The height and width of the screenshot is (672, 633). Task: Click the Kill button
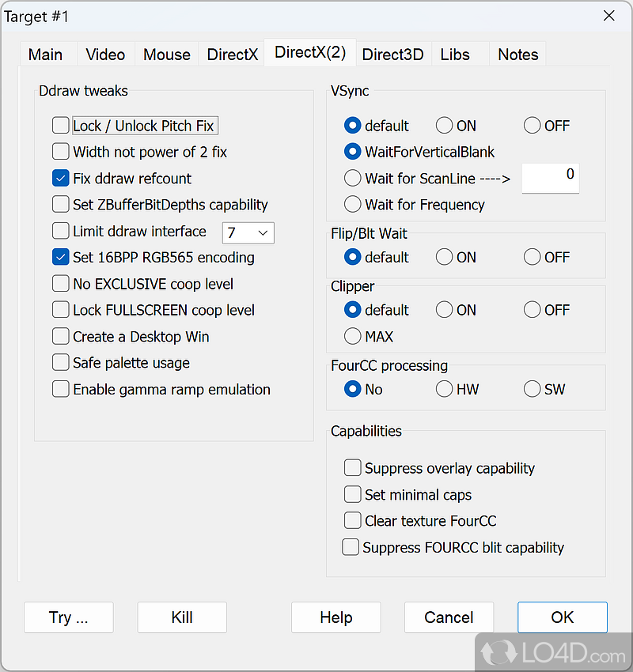[182, 617]
